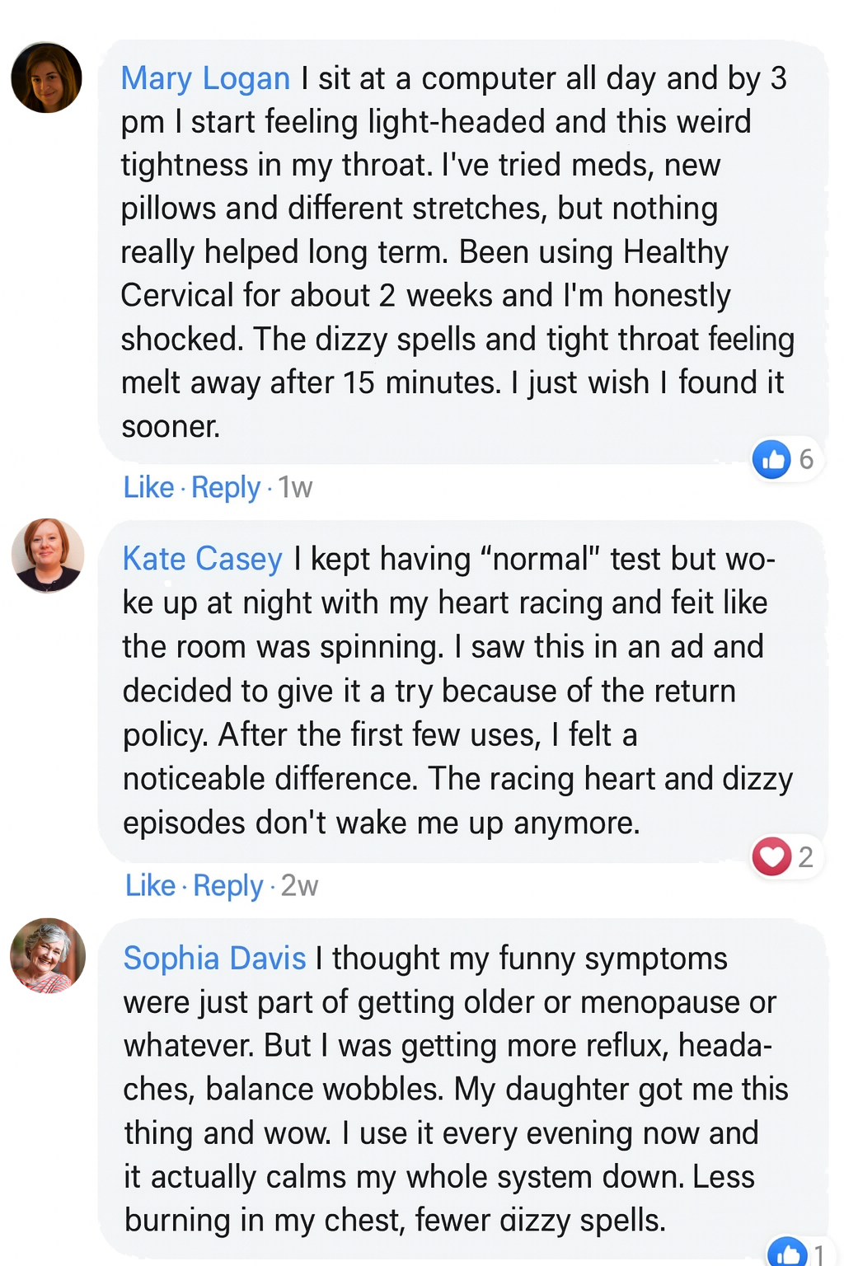844x1266 pixels.
Task: Open the Mary Logan name link
Action: [205, 78]
